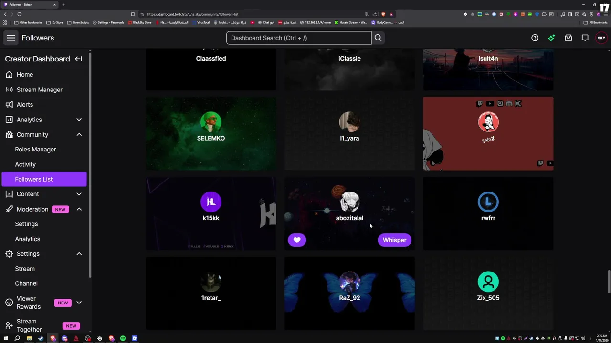Click the iClassie username
Viewport: 611px width, 343px height.
[349, 59]
